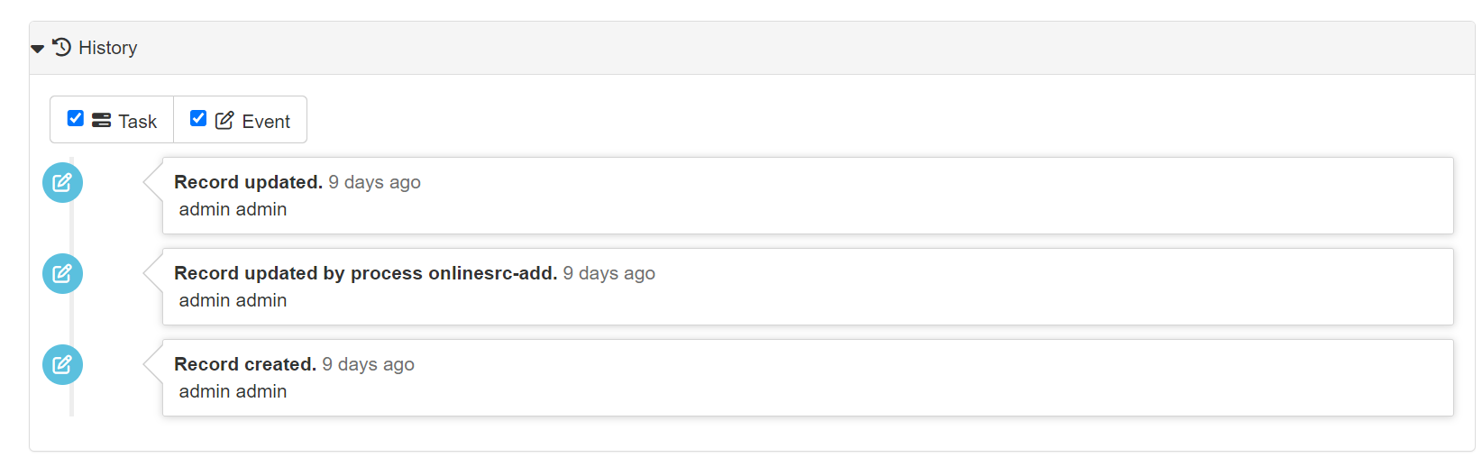Click the History header bar

pyautogui.click(x=752, y=48)
